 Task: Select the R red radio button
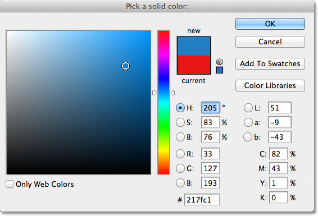tap(180, 154)
